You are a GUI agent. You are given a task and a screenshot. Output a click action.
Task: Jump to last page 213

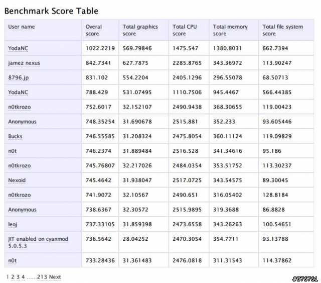[42, 277]
